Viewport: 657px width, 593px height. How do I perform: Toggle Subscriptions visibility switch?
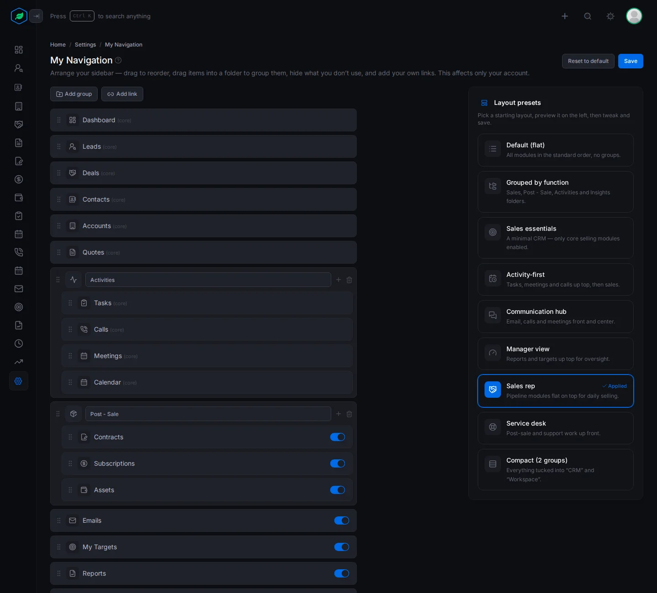click(x=338, y=463)
